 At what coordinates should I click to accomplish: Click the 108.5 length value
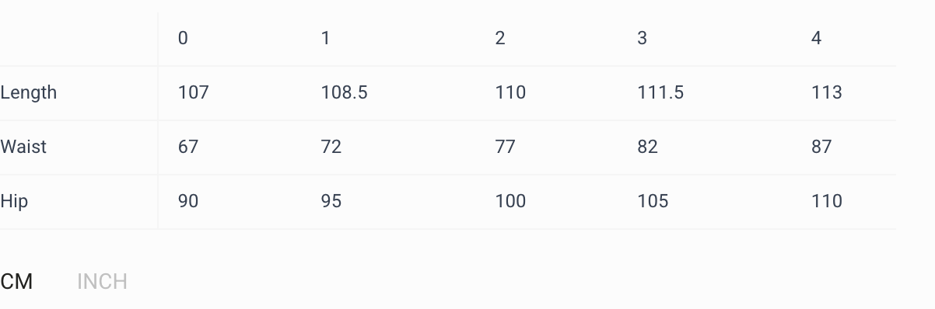[344, 92]
